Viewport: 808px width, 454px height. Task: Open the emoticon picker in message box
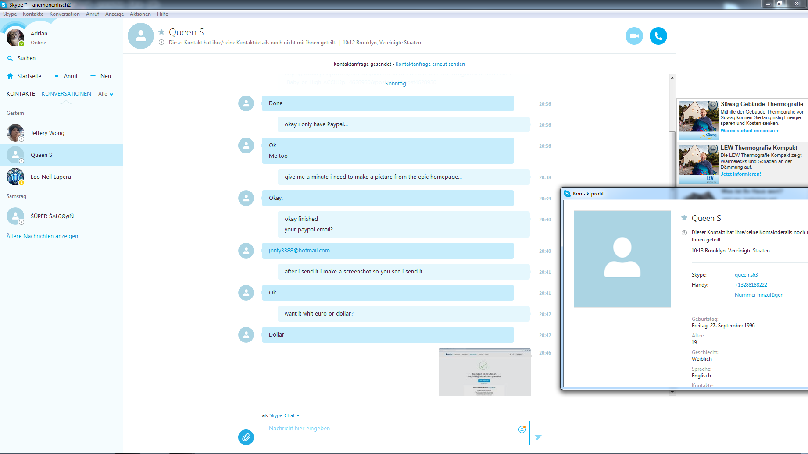pos(522,429)
